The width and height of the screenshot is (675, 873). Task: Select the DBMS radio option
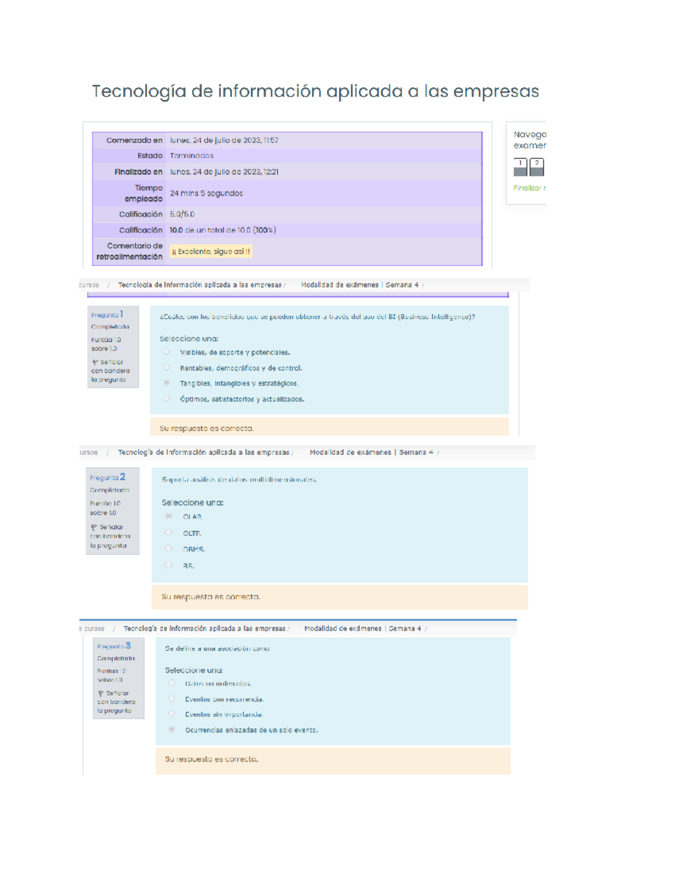(x=169, y=549)
